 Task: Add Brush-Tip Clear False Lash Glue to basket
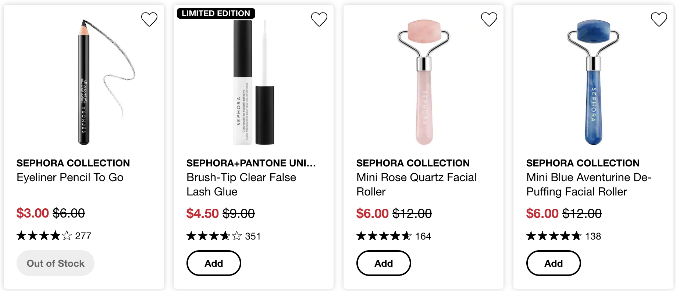(214, 263)
